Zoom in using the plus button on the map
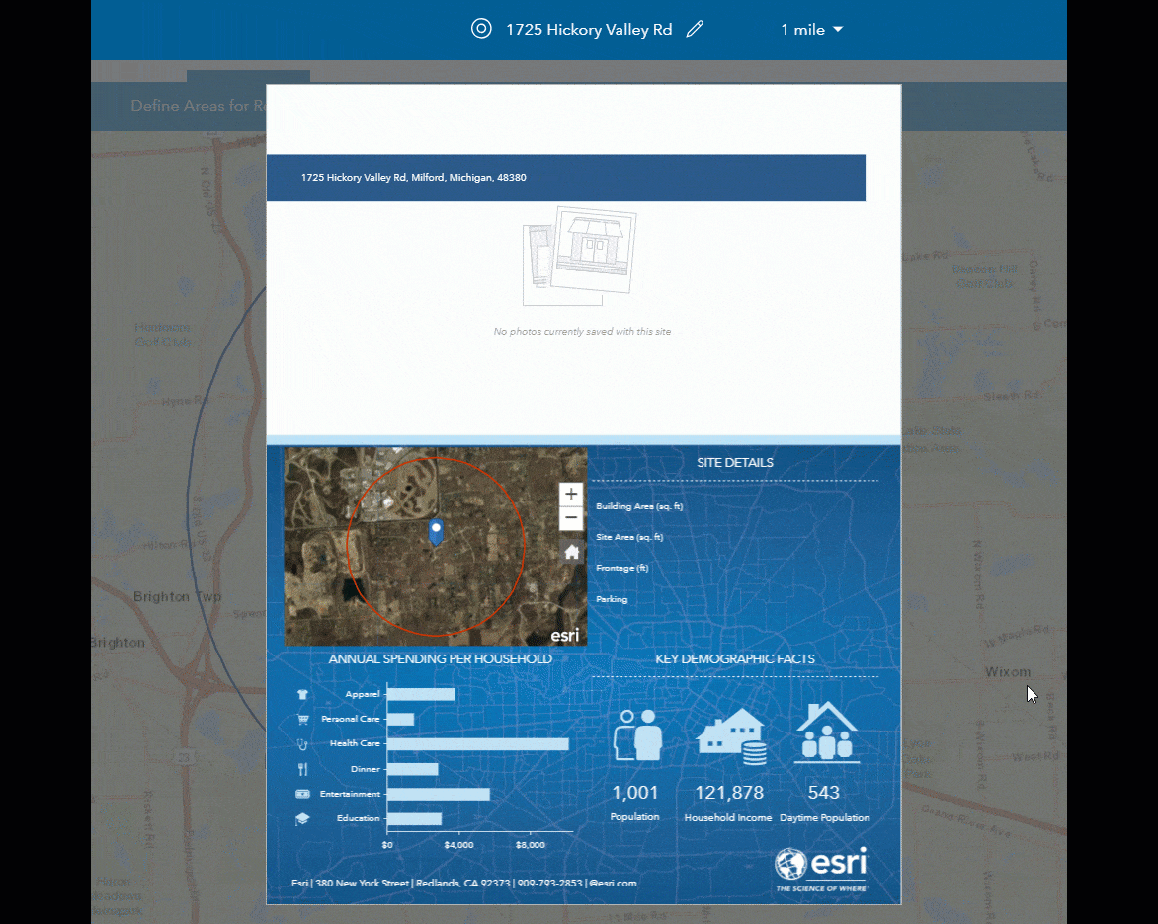1158x924 pixels. (x=571, y=493)
